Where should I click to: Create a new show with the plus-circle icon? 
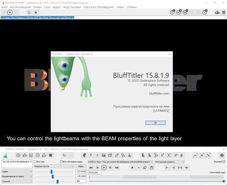[18, 155]
